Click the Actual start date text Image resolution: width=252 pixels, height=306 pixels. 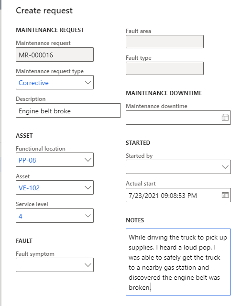[x=163, y=196]
